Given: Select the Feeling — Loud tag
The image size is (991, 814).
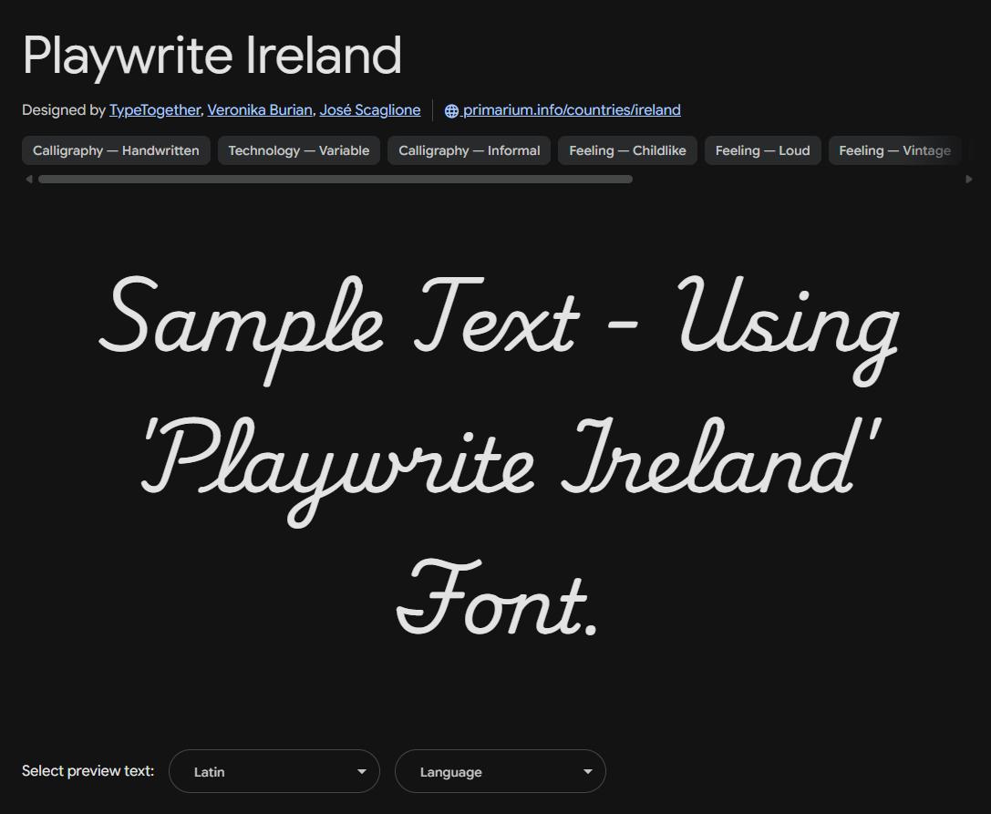Looking at the screenshot, I should coord(763,150).
